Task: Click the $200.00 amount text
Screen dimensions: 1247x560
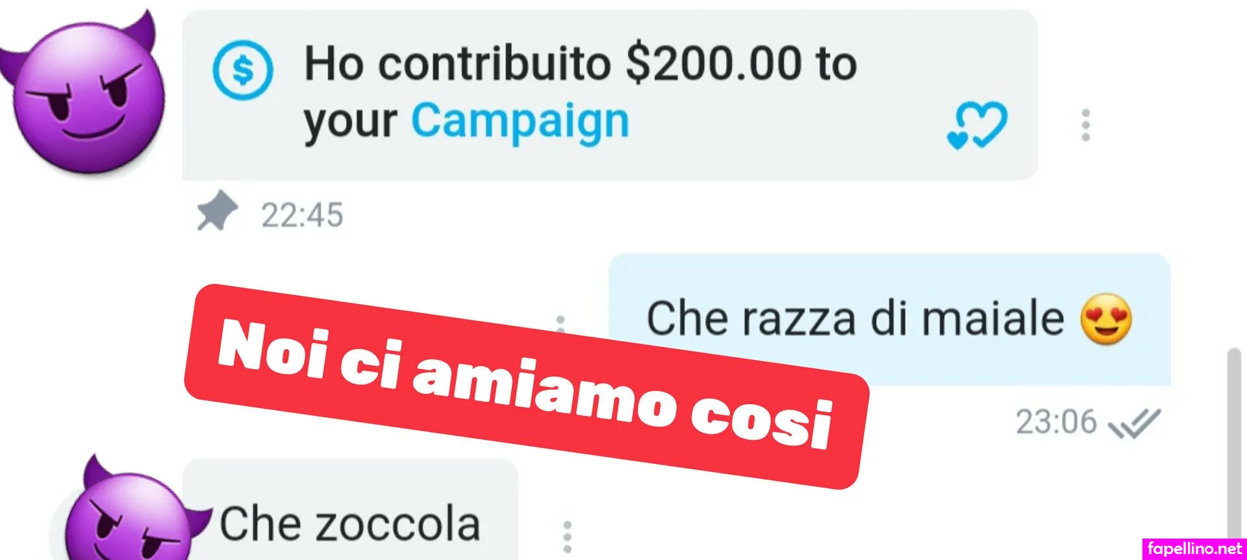Action: [714, 64]
